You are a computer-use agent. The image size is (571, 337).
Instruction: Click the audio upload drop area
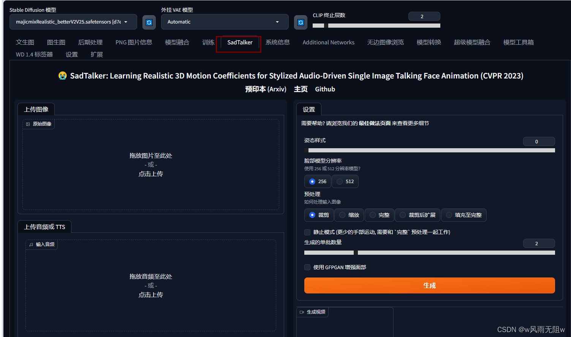[151, 285]
